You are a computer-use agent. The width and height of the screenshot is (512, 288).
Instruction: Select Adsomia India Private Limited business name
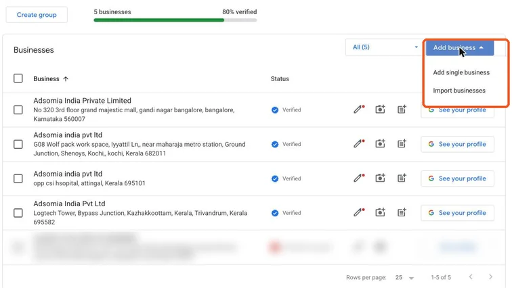pos(83,101)
